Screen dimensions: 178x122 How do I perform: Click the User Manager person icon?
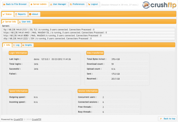(51, 4)
